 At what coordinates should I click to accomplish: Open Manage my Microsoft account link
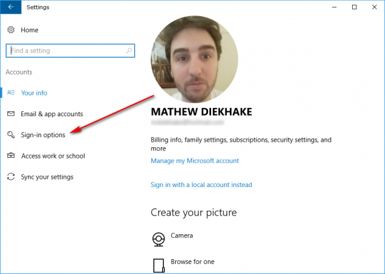pyautogui.click(x=195, y=161)
